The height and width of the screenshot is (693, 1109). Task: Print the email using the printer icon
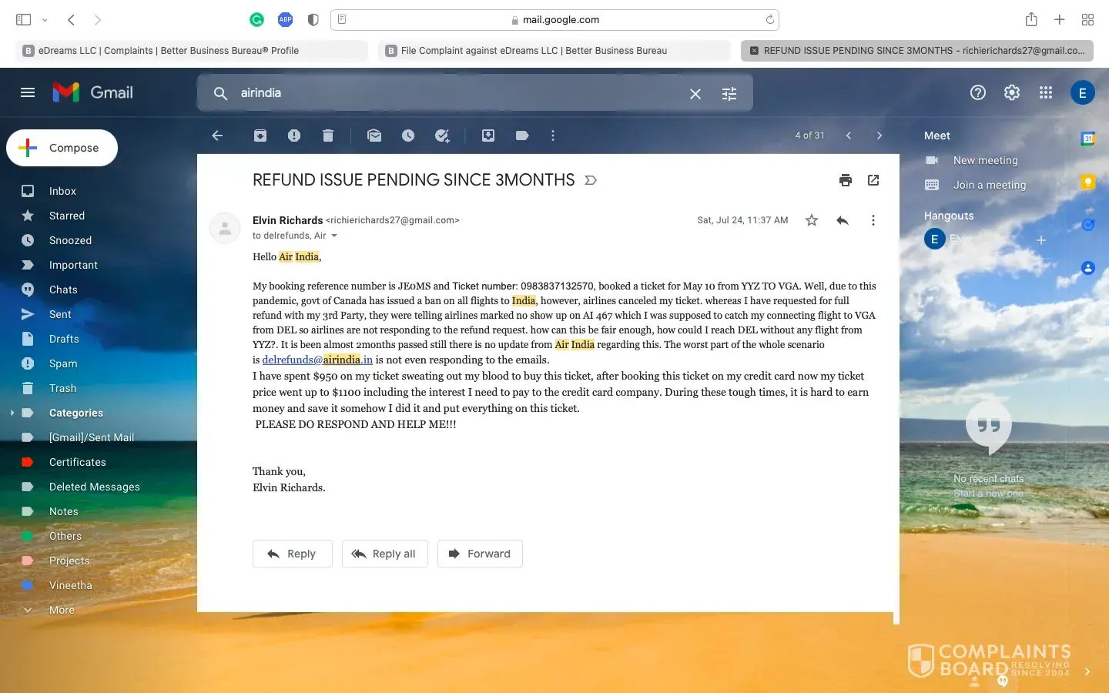[846, 180]
